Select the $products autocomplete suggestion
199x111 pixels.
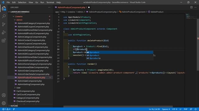click(x=120, y=58)
